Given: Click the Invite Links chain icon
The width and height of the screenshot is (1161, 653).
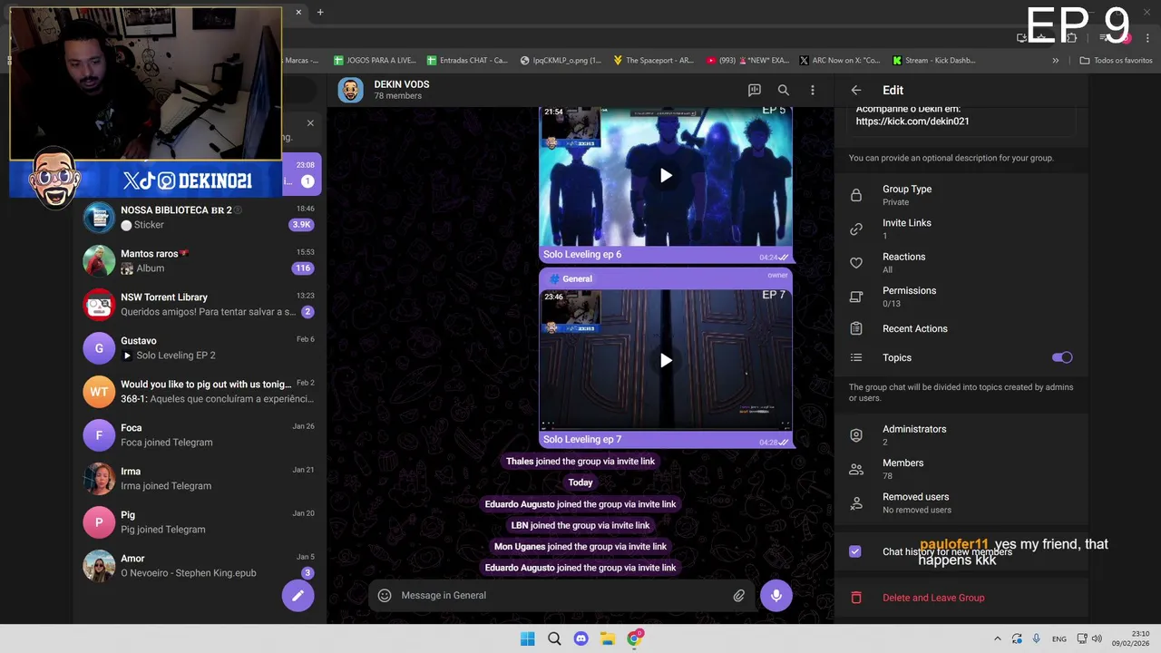Looking at the screenshot, I should pos(855,229).
